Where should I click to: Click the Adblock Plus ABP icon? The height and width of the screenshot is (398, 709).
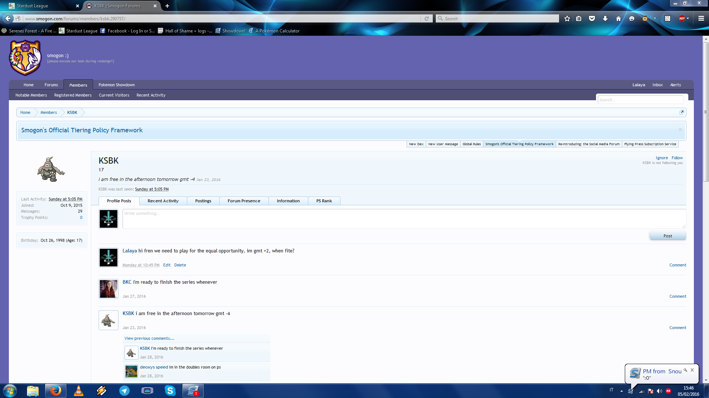tap(682, 18)
